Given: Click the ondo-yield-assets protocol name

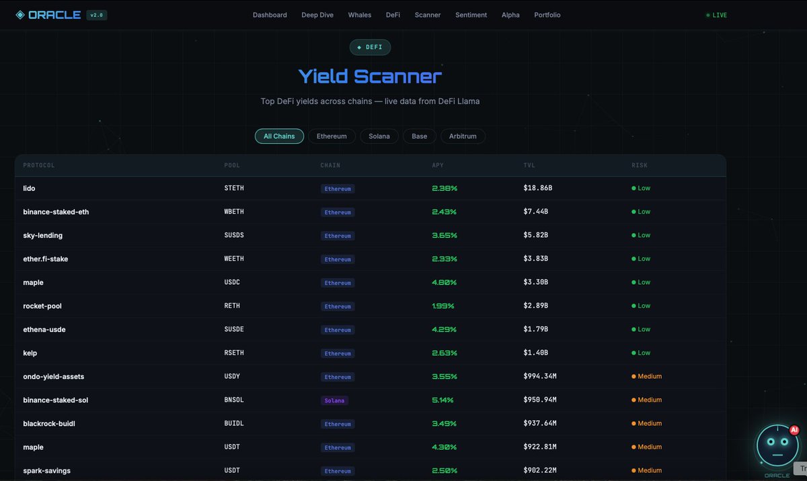Looking at the screenshot, I should click(x=54, y=376).
